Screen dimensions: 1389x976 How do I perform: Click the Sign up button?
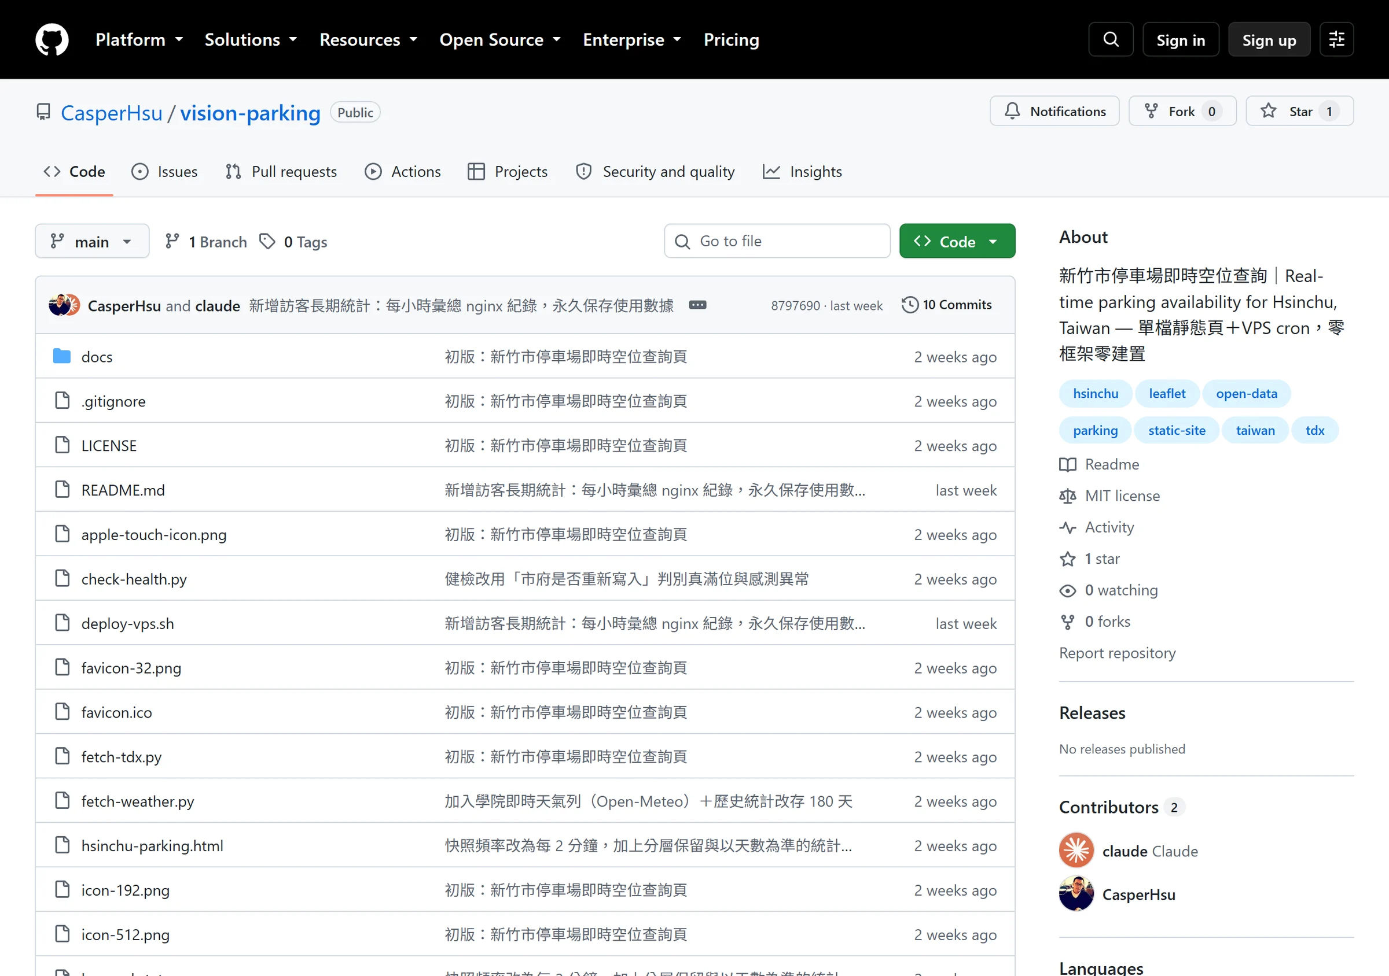pyautogui.click(x=1269, y=40)
